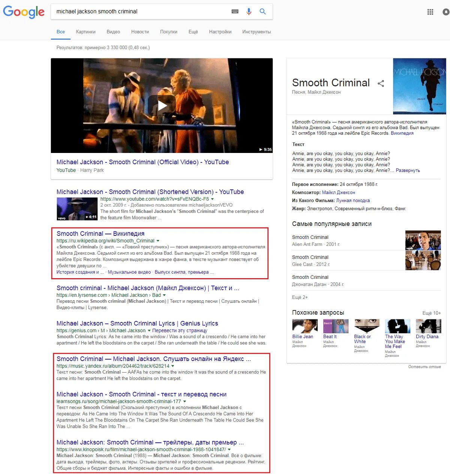This screenshot has width=450, height=475.
Task: Open the Lyrsense Smooth criminal result
Action: [x=148, y=288]
